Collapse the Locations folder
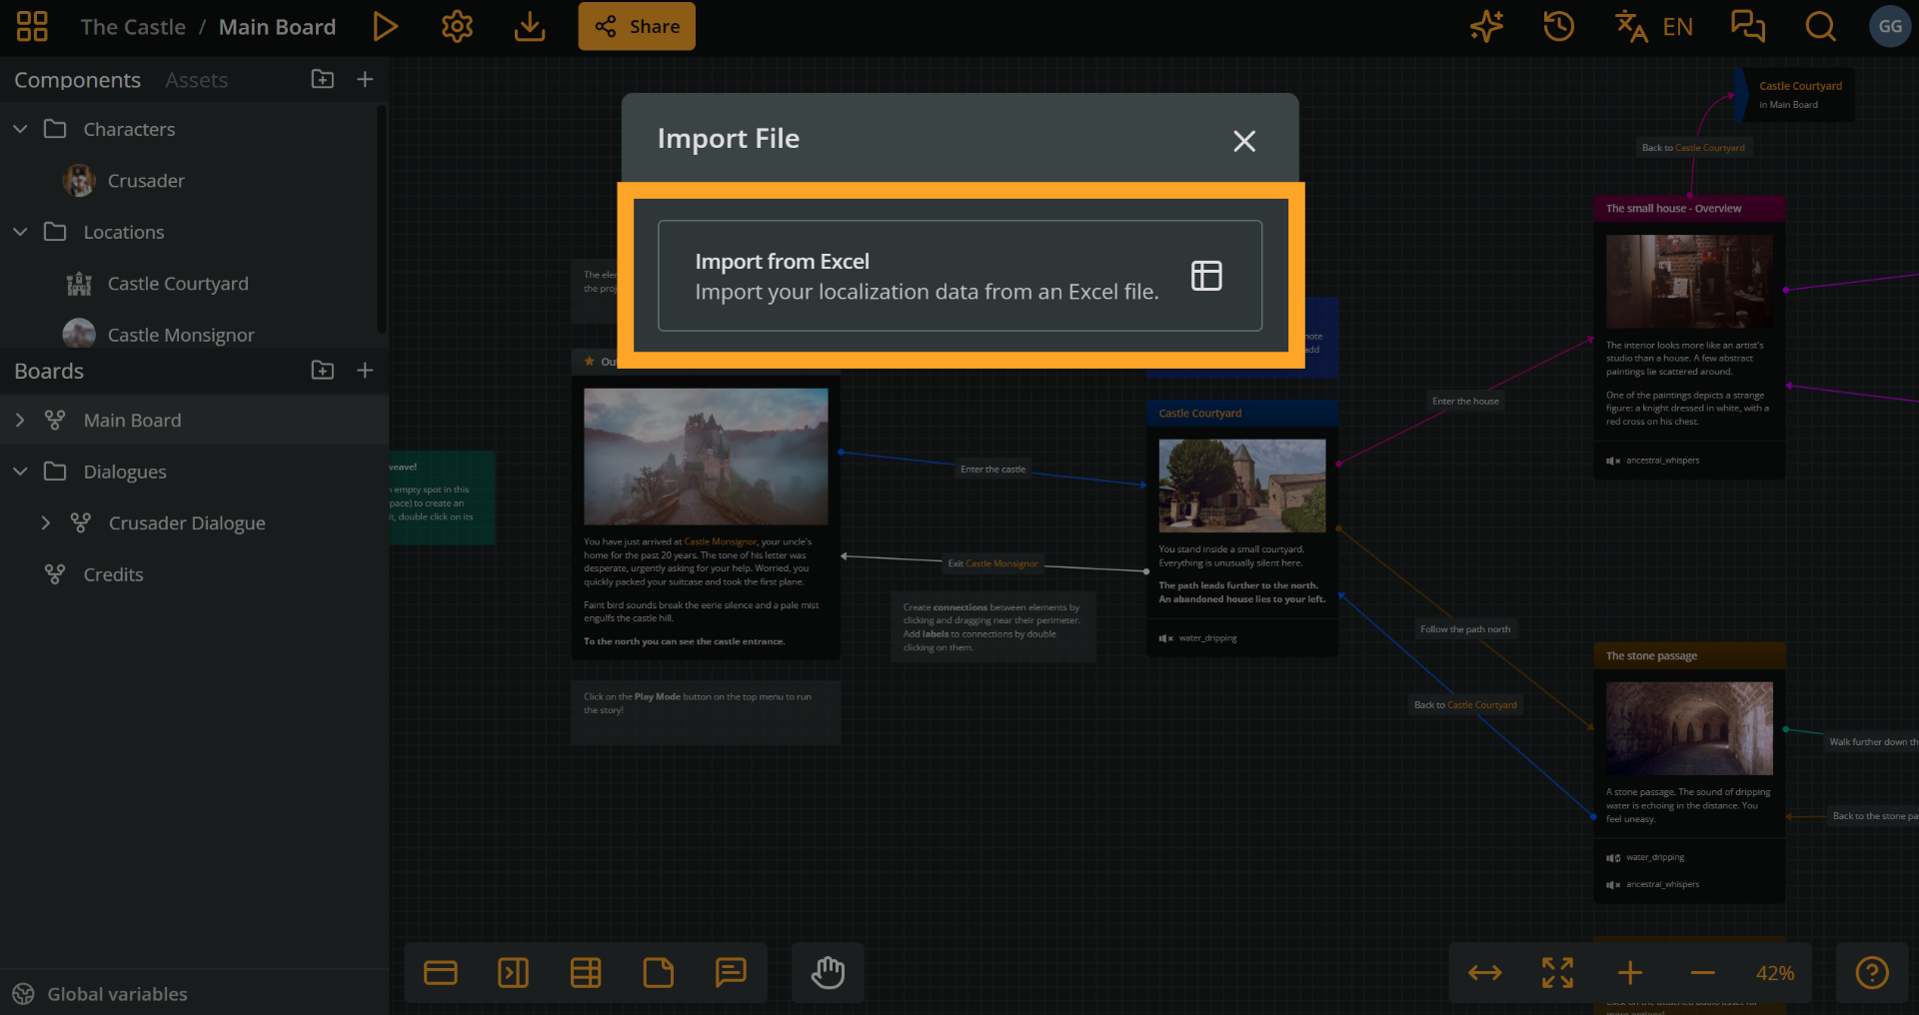The image size is (1919, 1015). pyautogui.click(x=20, y=232)
